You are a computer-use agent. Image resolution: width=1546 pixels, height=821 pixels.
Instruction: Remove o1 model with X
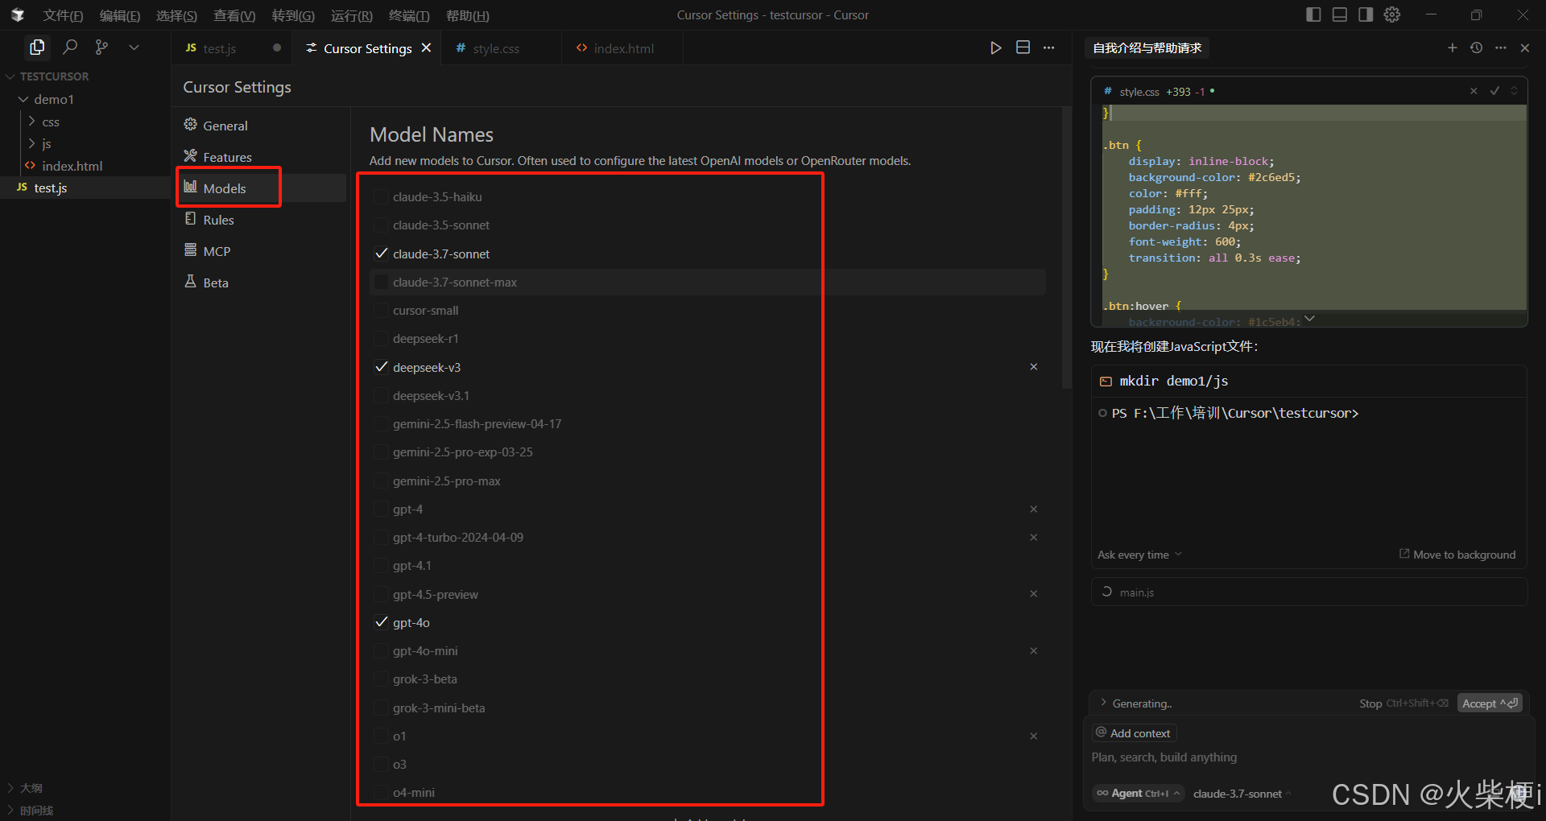pos(1034,736)
